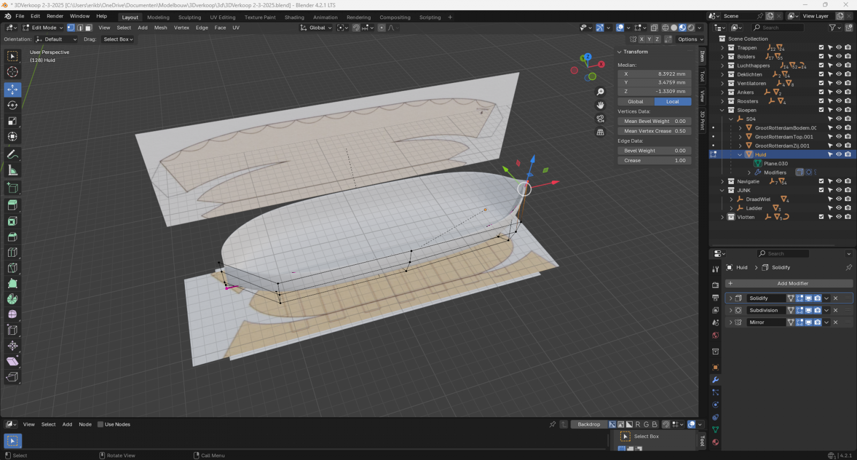The image size is (857, 460).
Task: Select the Inset Faces tool
Action: 12,221
